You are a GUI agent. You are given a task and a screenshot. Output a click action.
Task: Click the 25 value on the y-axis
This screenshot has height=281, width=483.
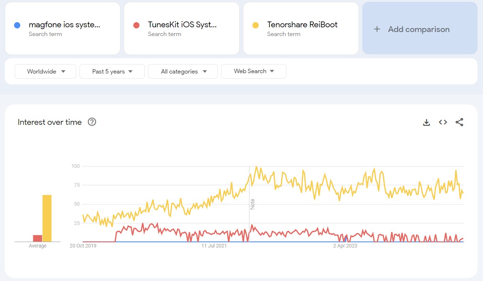tap(77, 223)
